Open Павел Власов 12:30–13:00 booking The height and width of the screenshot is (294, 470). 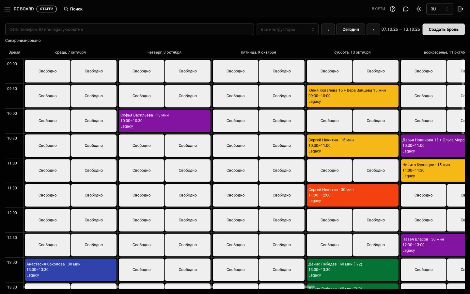point(433,245)
